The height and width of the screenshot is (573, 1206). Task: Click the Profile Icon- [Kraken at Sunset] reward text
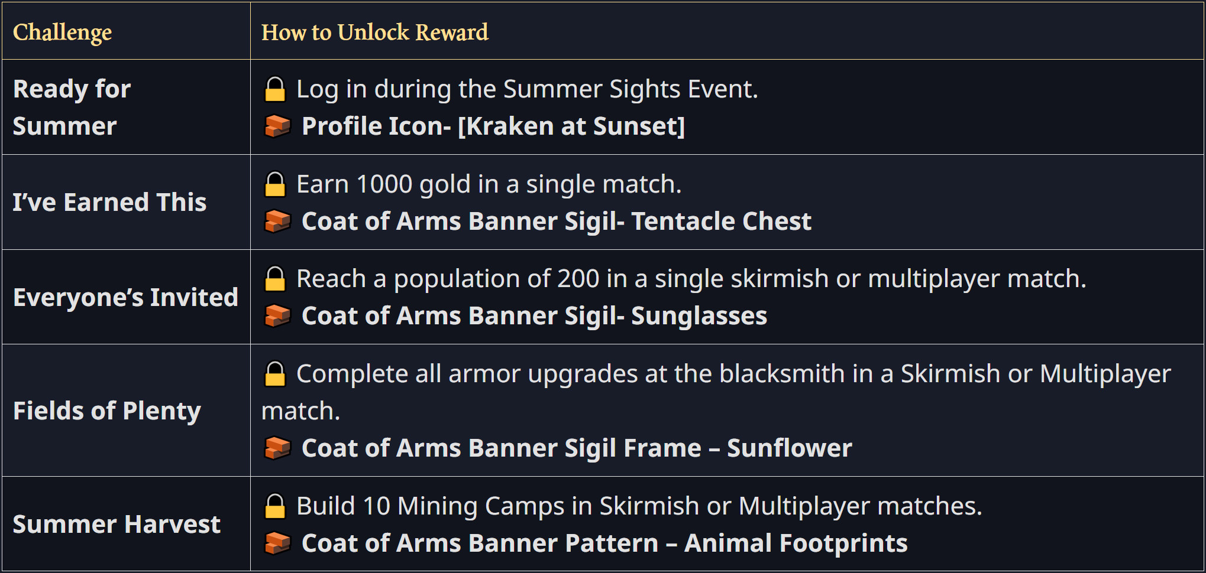493,126
